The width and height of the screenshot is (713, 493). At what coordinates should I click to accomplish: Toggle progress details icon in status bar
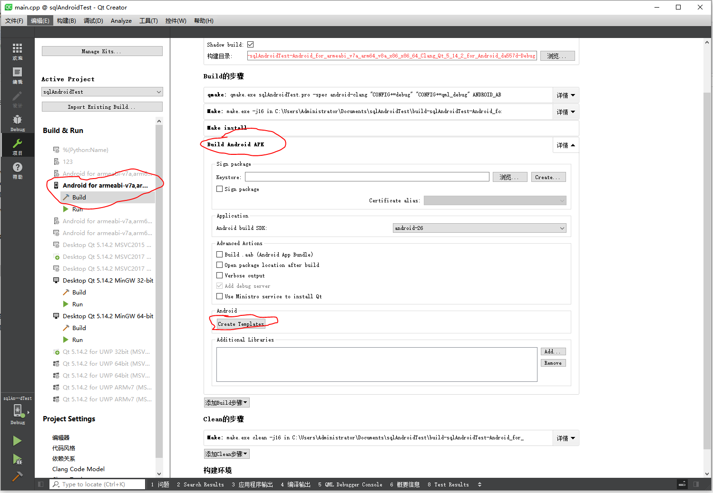[x=682, y=484]
